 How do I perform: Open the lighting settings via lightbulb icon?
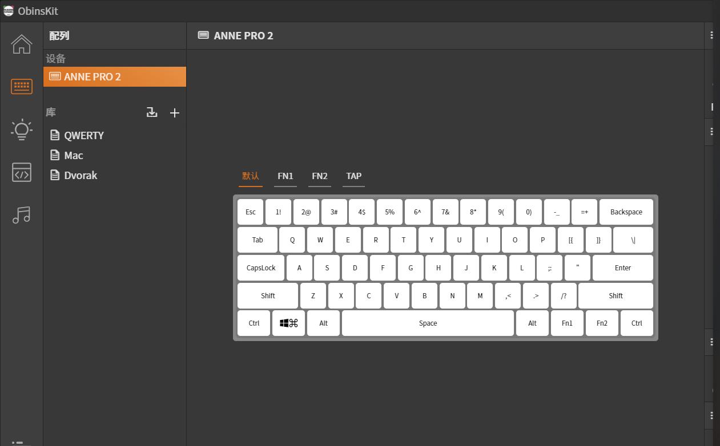tap(21, 129)
